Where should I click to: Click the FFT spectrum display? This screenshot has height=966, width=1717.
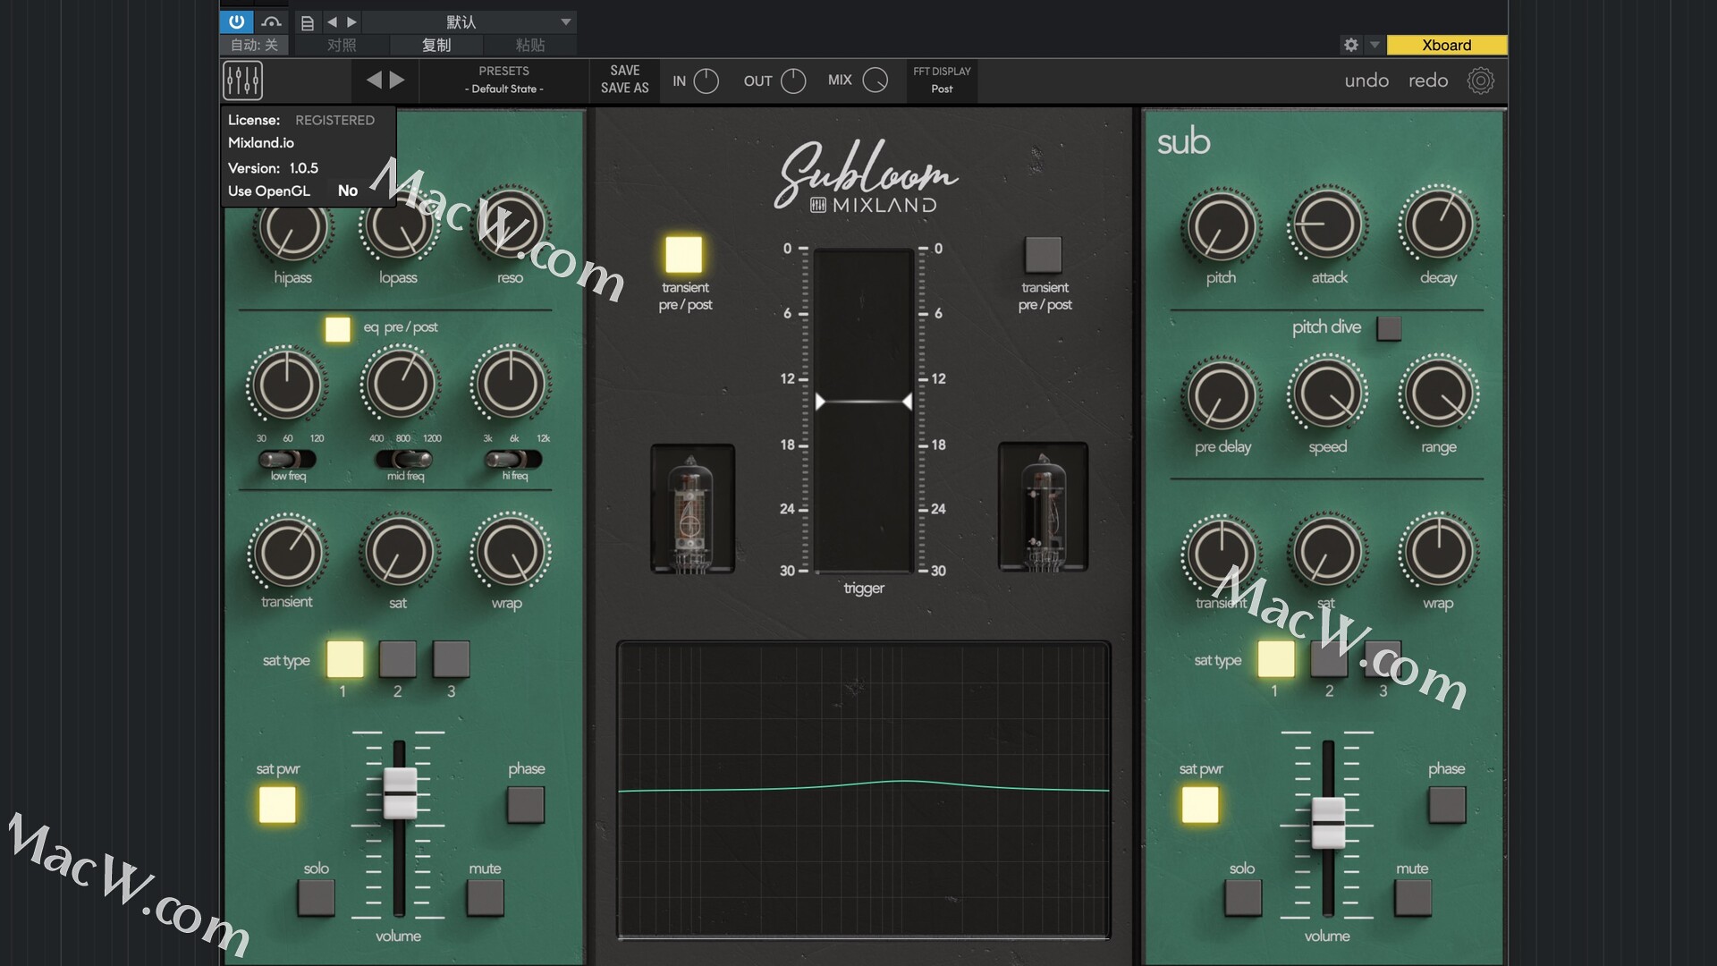pyautogui.click(x=864, y=790)
